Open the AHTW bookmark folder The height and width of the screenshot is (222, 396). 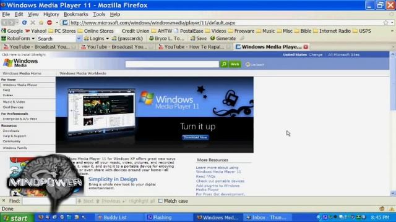[162, 31]
